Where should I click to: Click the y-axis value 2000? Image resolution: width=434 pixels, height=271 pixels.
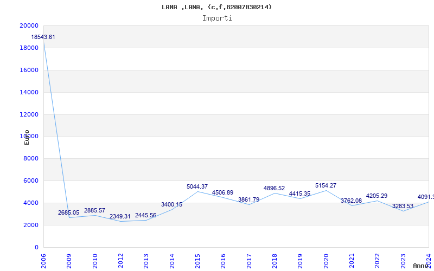(31, 225)
